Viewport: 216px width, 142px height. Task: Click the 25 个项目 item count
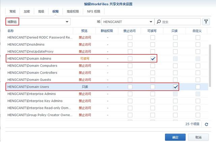click(192, 124)
